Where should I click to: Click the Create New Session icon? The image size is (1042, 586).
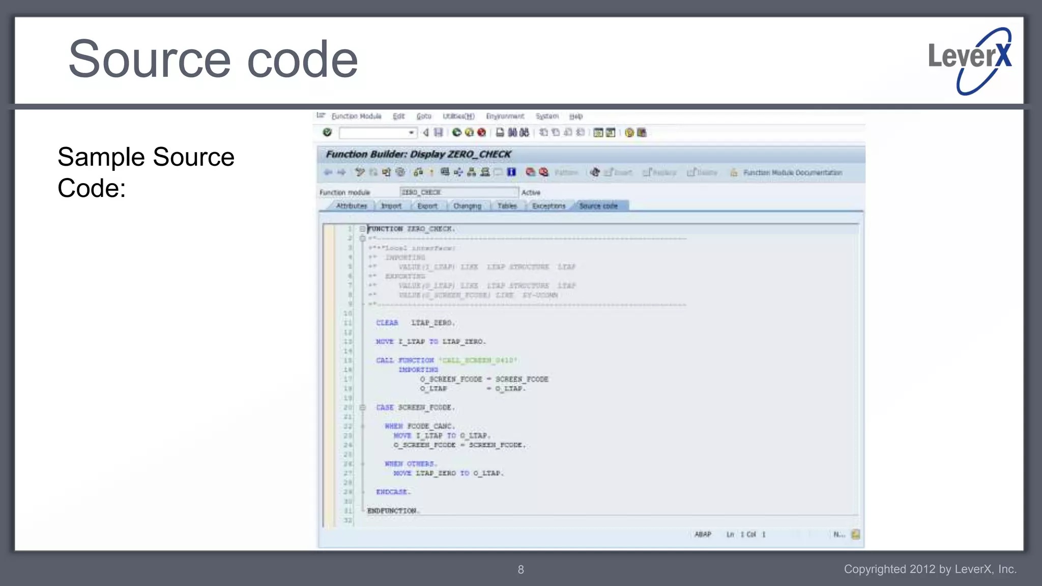[598, 132]
